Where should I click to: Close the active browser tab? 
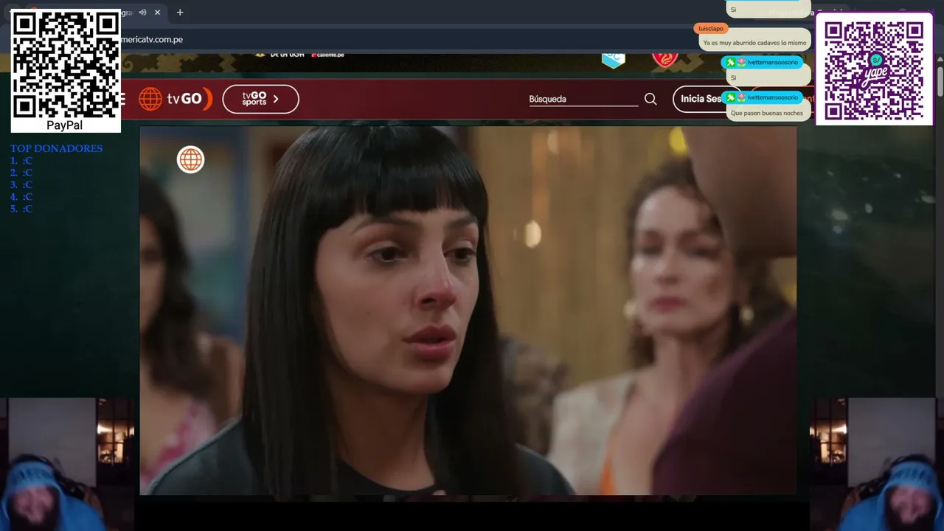(157, 13)
